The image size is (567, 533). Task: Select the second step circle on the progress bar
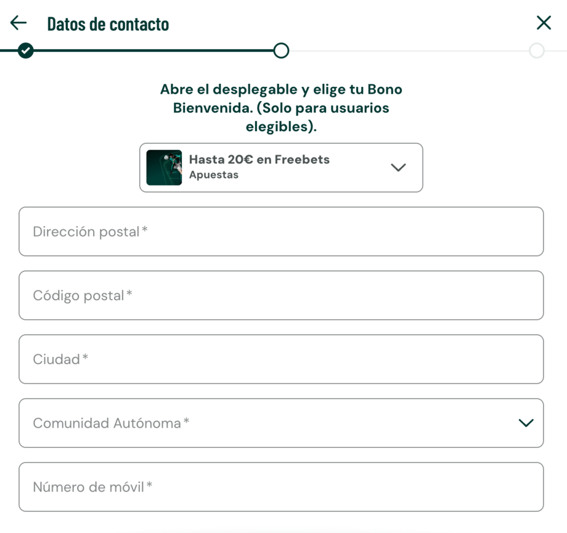280,51
